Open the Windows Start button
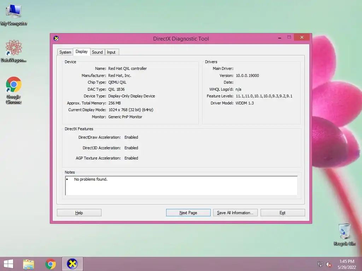The height and width of the screenshot is (271, 362). [x=8, y=264]
